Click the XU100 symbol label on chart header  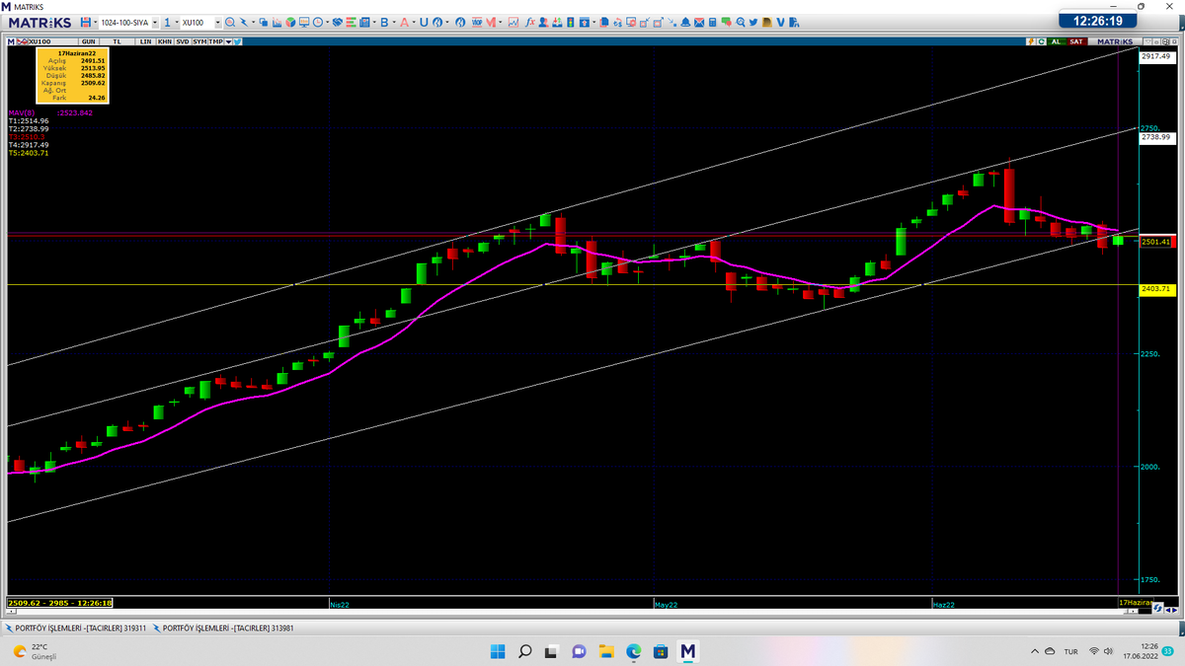click(x=39, y=42)
